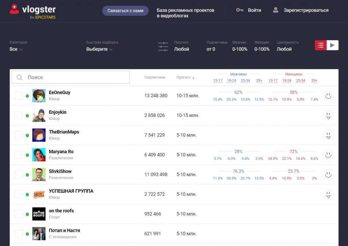Check the box next to on the roofs

[x=18, y=214]
